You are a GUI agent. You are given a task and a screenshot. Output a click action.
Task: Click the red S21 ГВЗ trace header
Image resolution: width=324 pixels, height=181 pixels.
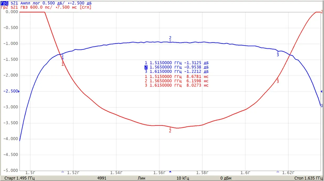click(51, 7)
